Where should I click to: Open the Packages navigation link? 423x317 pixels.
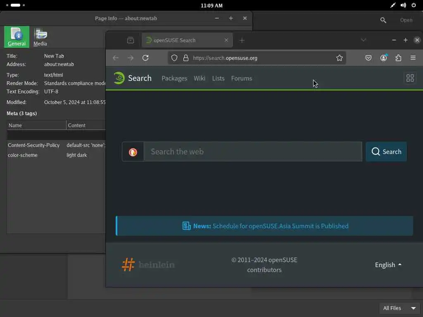[174, 78]
